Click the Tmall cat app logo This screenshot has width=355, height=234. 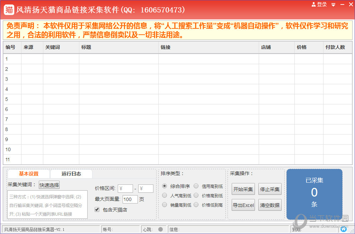click(9, 10)
